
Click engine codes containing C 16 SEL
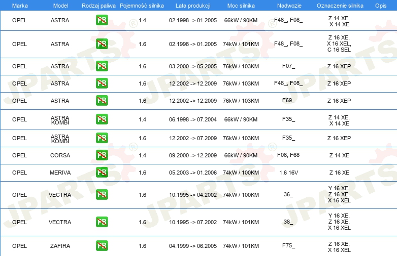339,44
